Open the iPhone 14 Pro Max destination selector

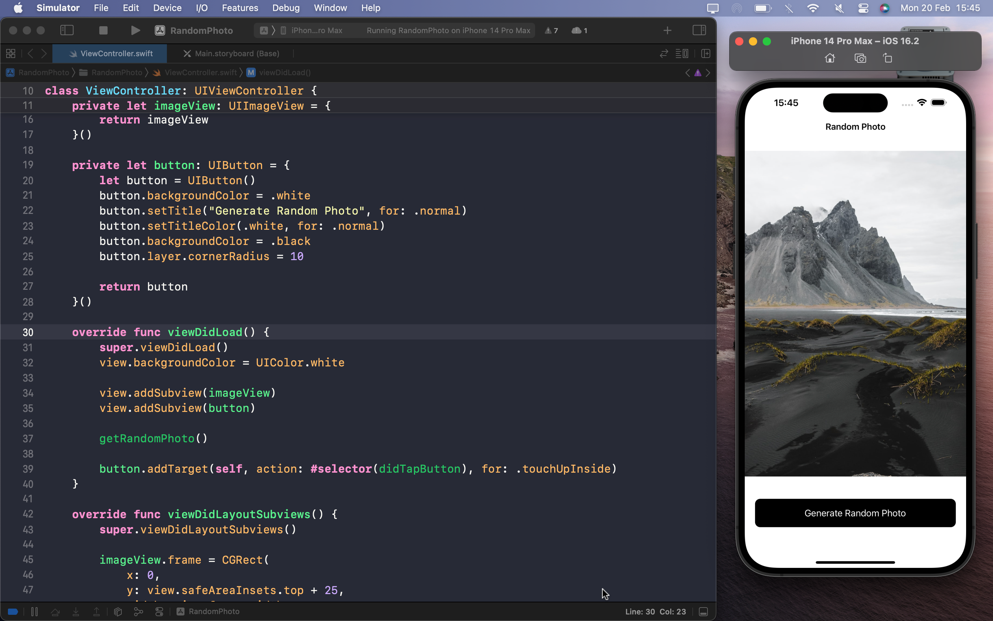(317, 30)
